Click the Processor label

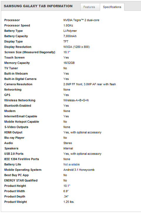(12, 20)
